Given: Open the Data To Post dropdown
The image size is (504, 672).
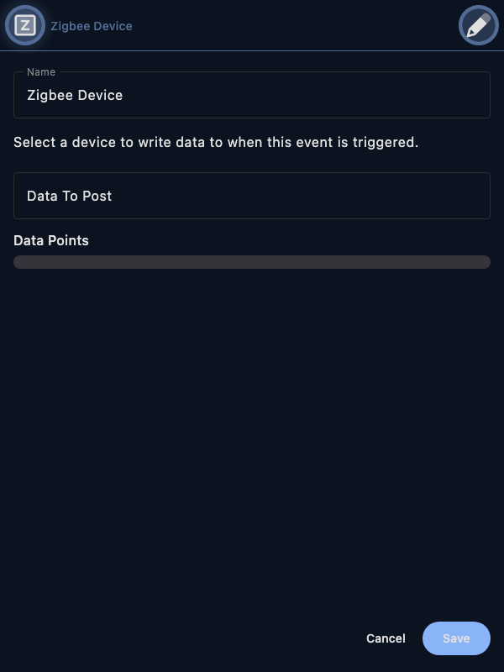Looking at the screenshot, I should 252,196.
